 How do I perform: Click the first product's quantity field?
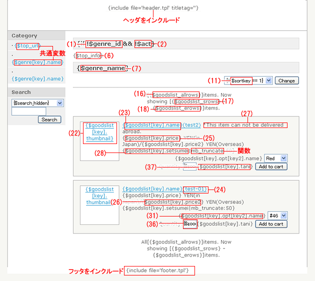coord(190,166)
